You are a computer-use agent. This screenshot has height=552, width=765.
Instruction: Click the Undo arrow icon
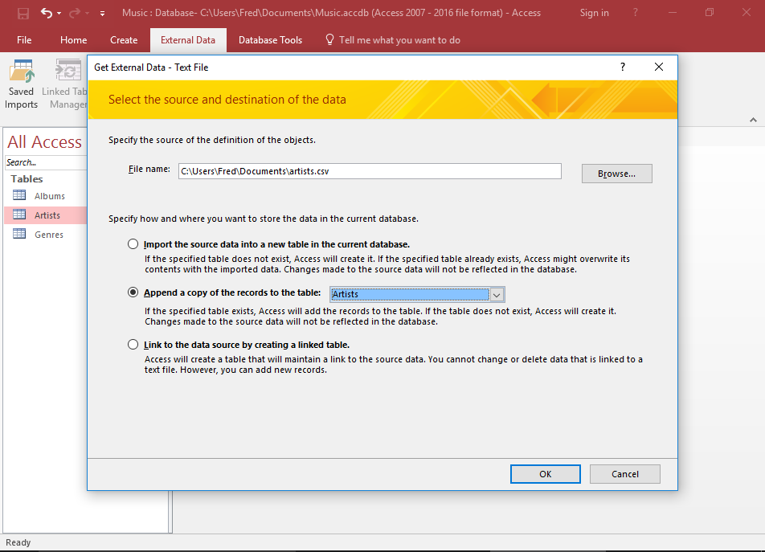click(x=47, y=13)
